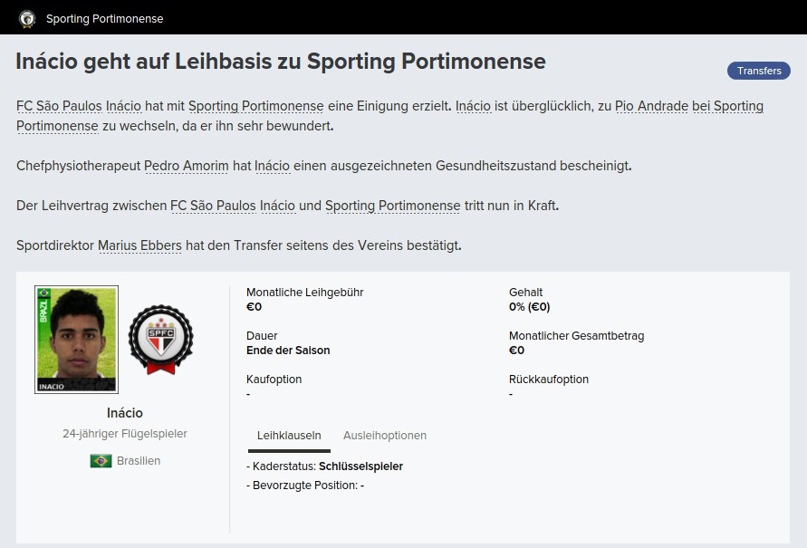Click the SPFC São Paulo club badge
807x548 pixels.
pyautogui.click(x=160, y=339)
